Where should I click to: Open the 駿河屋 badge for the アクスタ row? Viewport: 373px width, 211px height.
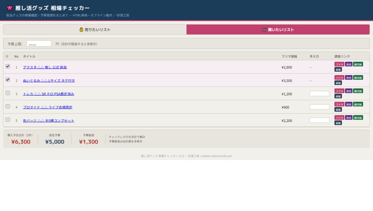[358, 64]
